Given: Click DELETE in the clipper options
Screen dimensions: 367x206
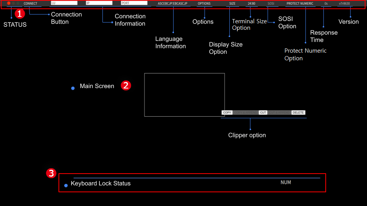Looking at the screenshot, I should [x=298, y=113].
